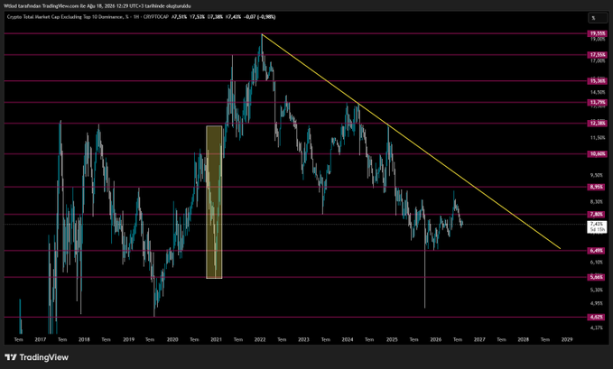Click the 2027 label on time axis

479,340
